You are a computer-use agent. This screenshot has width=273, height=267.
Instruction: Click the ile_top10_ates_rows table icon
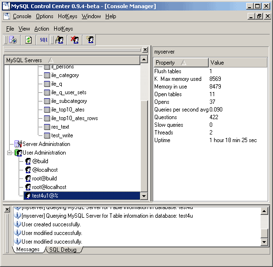[47, 118]
